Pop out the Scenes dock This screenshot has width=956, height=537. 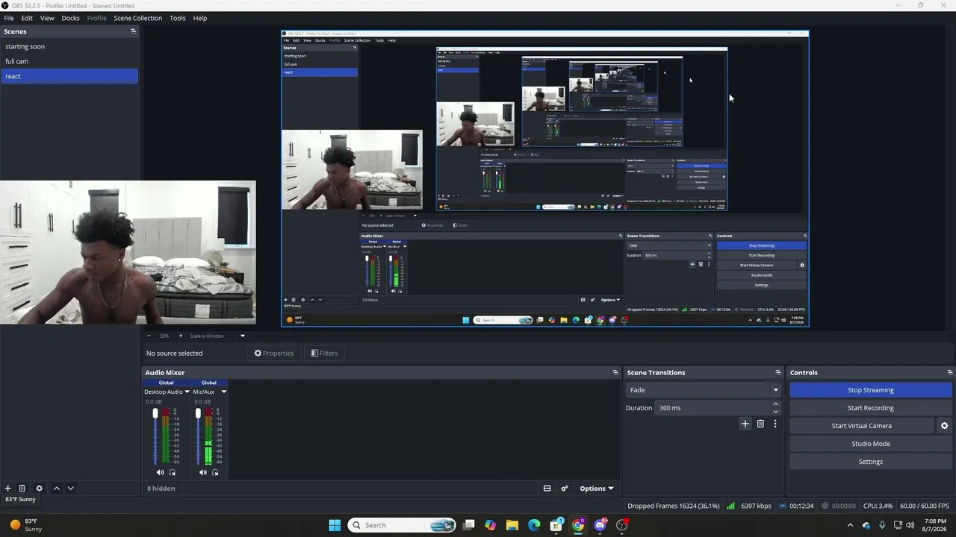(133, 31)
